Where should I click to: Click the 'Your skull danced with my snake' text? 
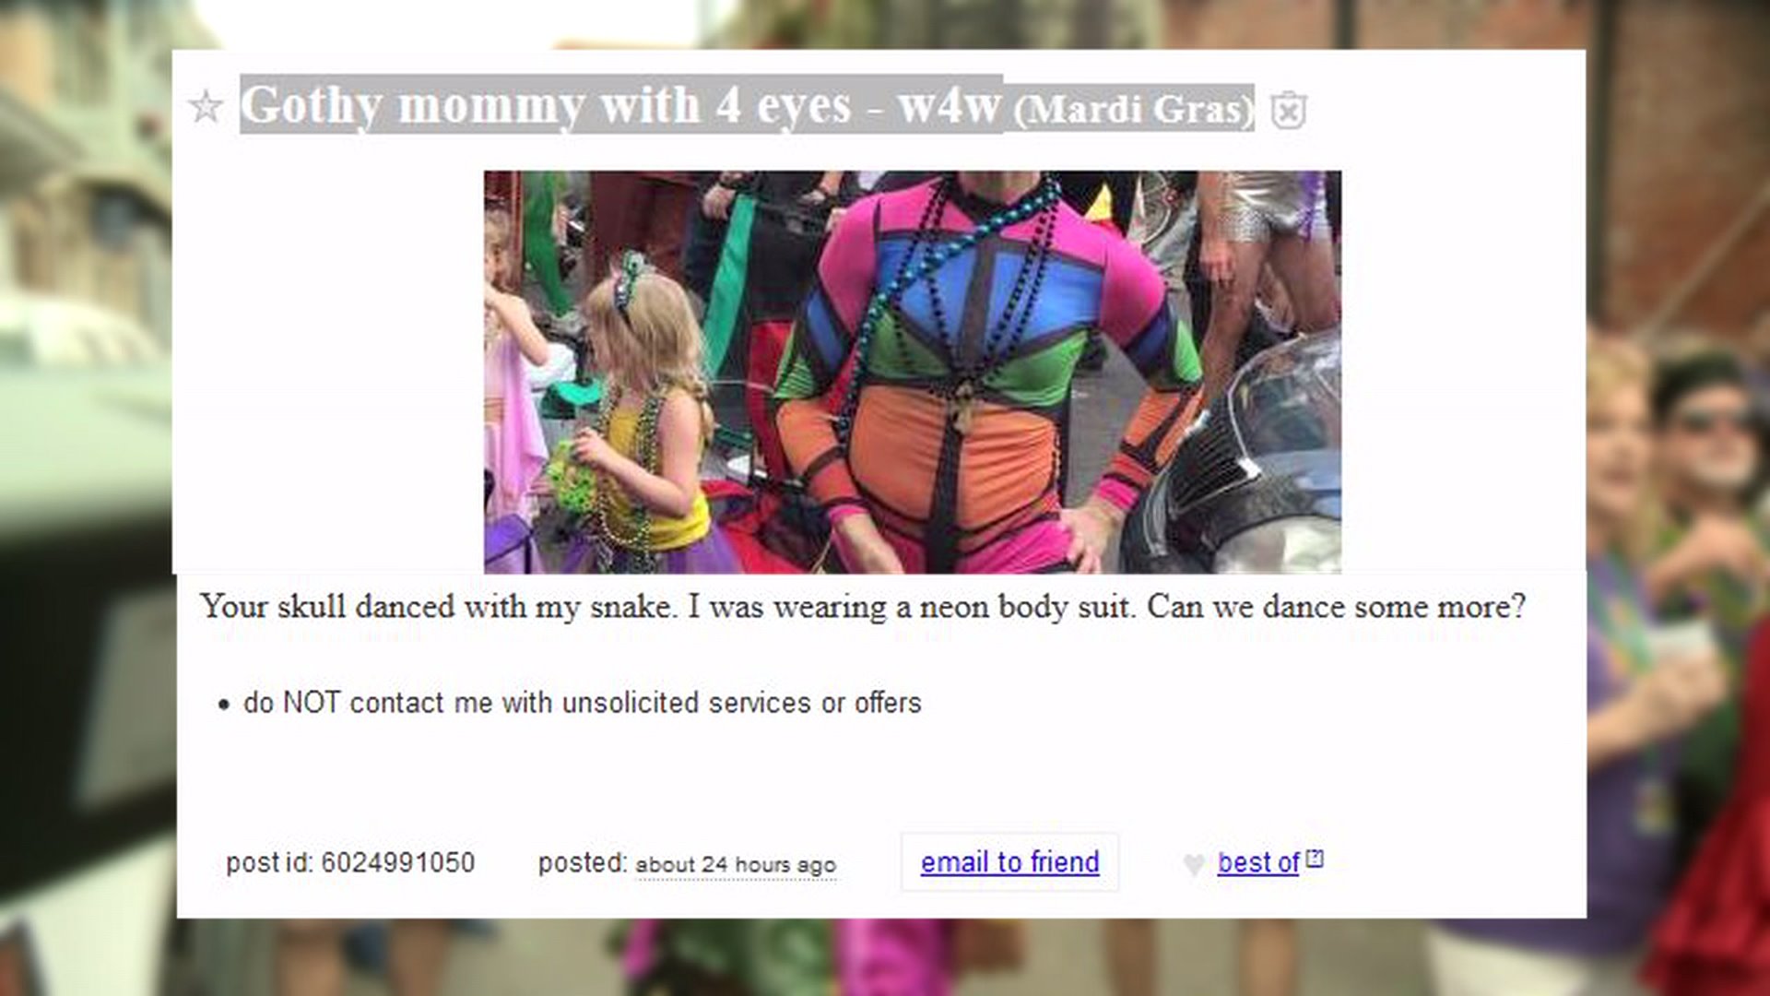(439, 607)
